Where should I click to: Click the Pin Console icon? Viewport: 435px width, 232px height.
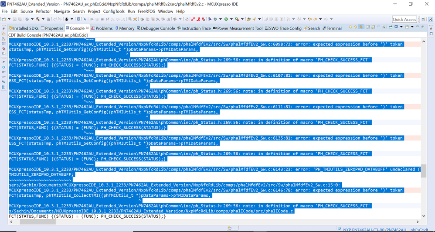pos(391,27)
